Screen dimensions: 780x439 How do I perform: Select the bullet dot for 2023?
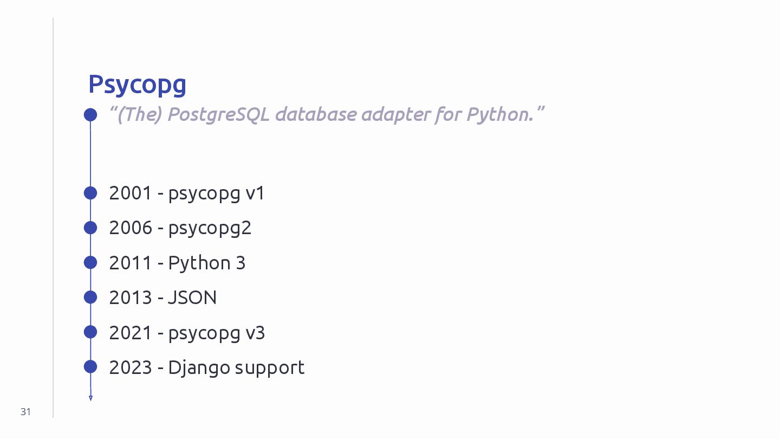90,367
